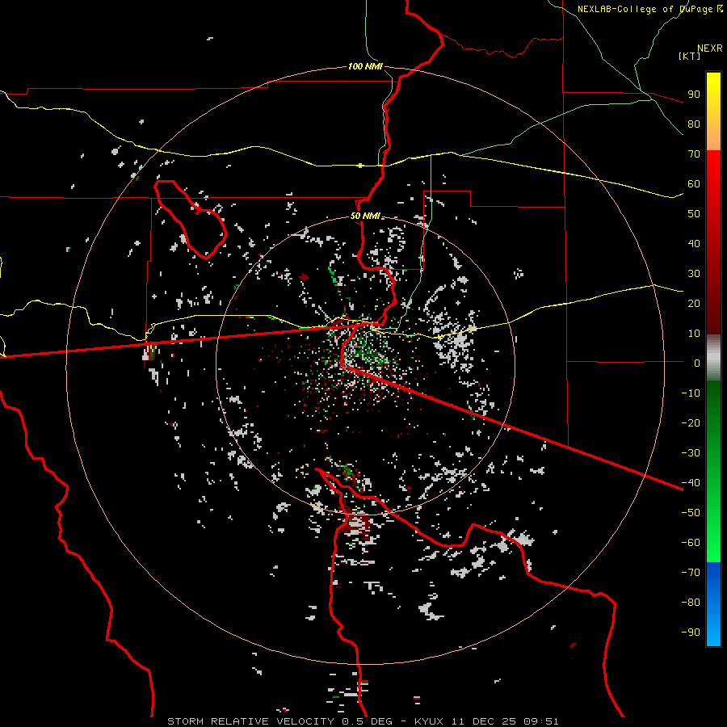Click the 80 value on the velocity scale
Viewport: 727px width, 727px height.
click(694, 124)
